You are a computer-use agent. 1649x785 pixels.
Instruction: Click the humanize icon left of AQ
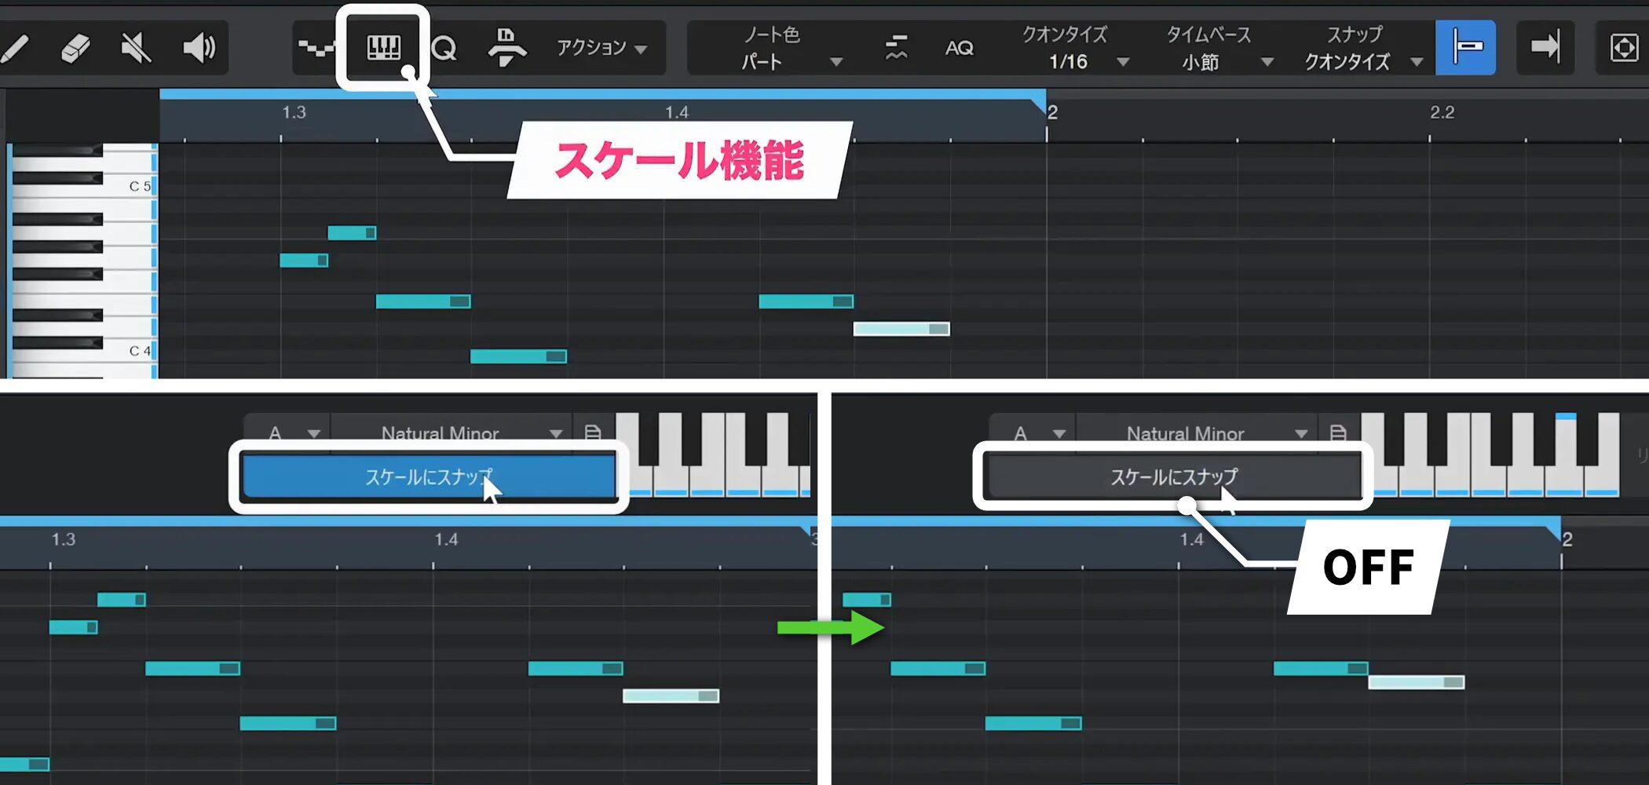pyautogui.click(x=896, y=48)
